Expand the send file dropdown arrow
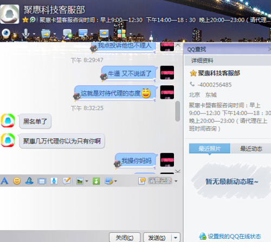Viewport: 271px width, 242px height. coord(55,33)
